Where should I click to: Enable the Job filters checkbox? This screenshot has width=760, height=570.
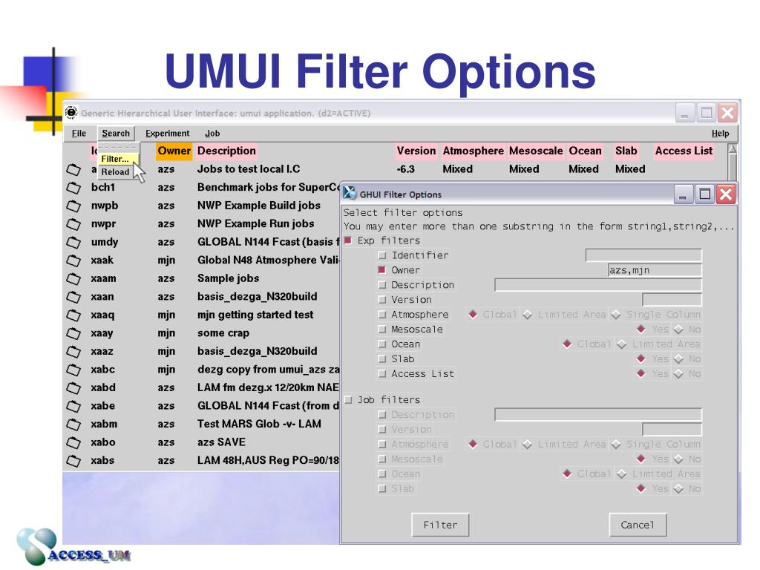click(347, 400)
